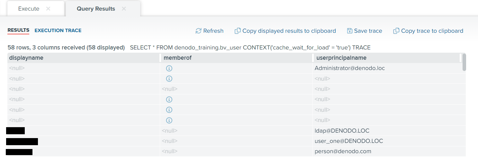Click the 'Copy trace to clipboard' label

432,31
